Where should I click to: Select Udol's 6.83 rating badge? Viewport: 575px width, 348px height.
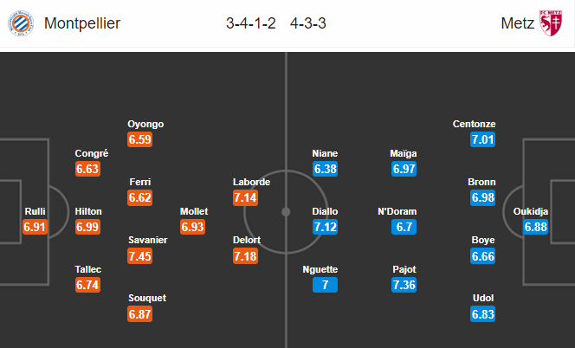[x=482, y=314]
